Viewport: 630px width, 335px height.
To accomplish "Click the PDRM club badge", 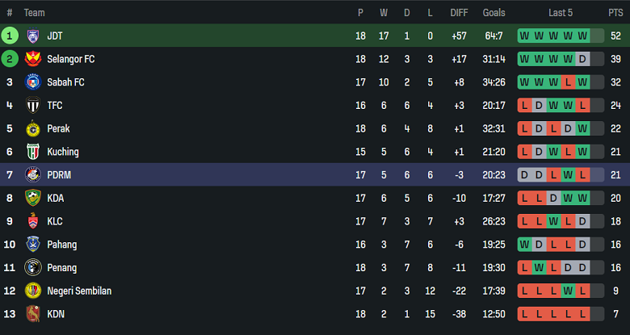I will [33, 174].
